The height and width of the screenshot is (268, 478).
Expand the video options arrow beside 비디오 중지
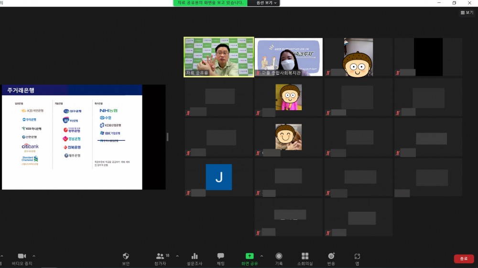34,256
